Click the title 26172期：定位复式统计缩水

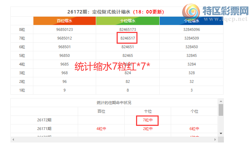99,12
